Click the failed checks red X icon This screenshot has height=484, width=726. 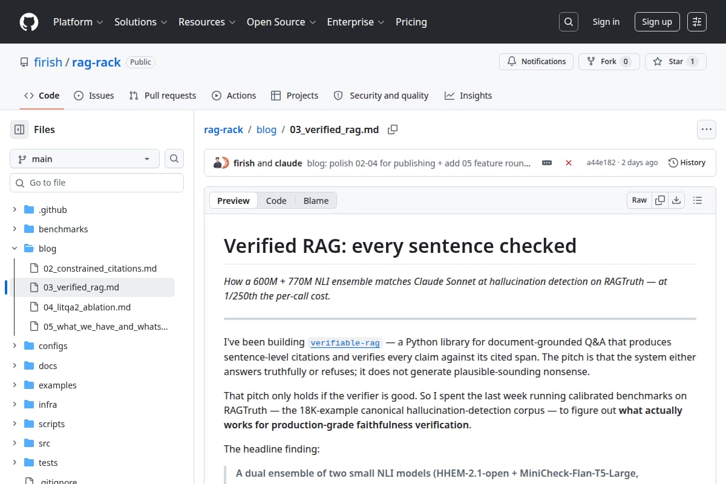[569, 163]
